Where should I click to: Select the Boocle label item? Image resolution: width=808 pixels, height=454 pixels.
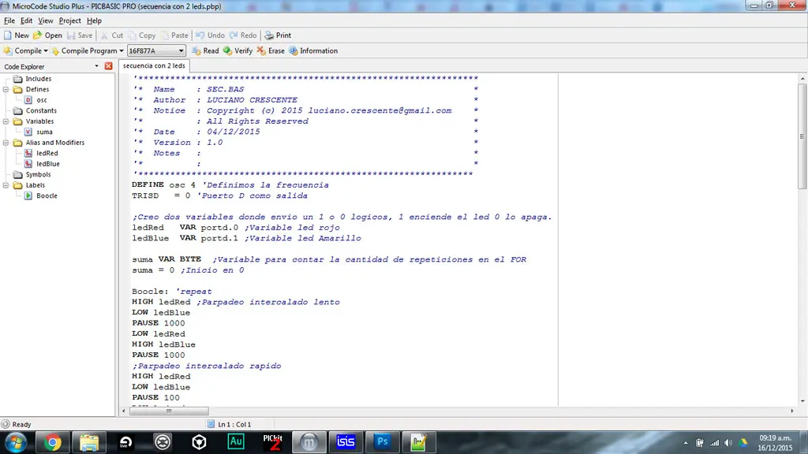point(47,195)
